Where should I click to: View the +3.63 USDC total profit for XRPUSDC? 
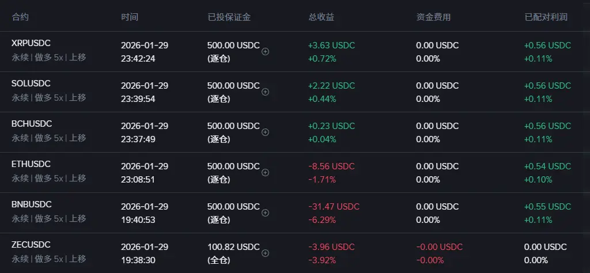pos(331,45)
